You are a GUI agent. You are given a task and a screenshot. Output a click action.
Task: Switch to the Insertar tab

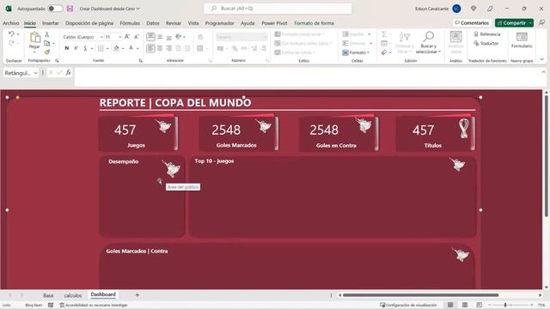tap(51, 23)
